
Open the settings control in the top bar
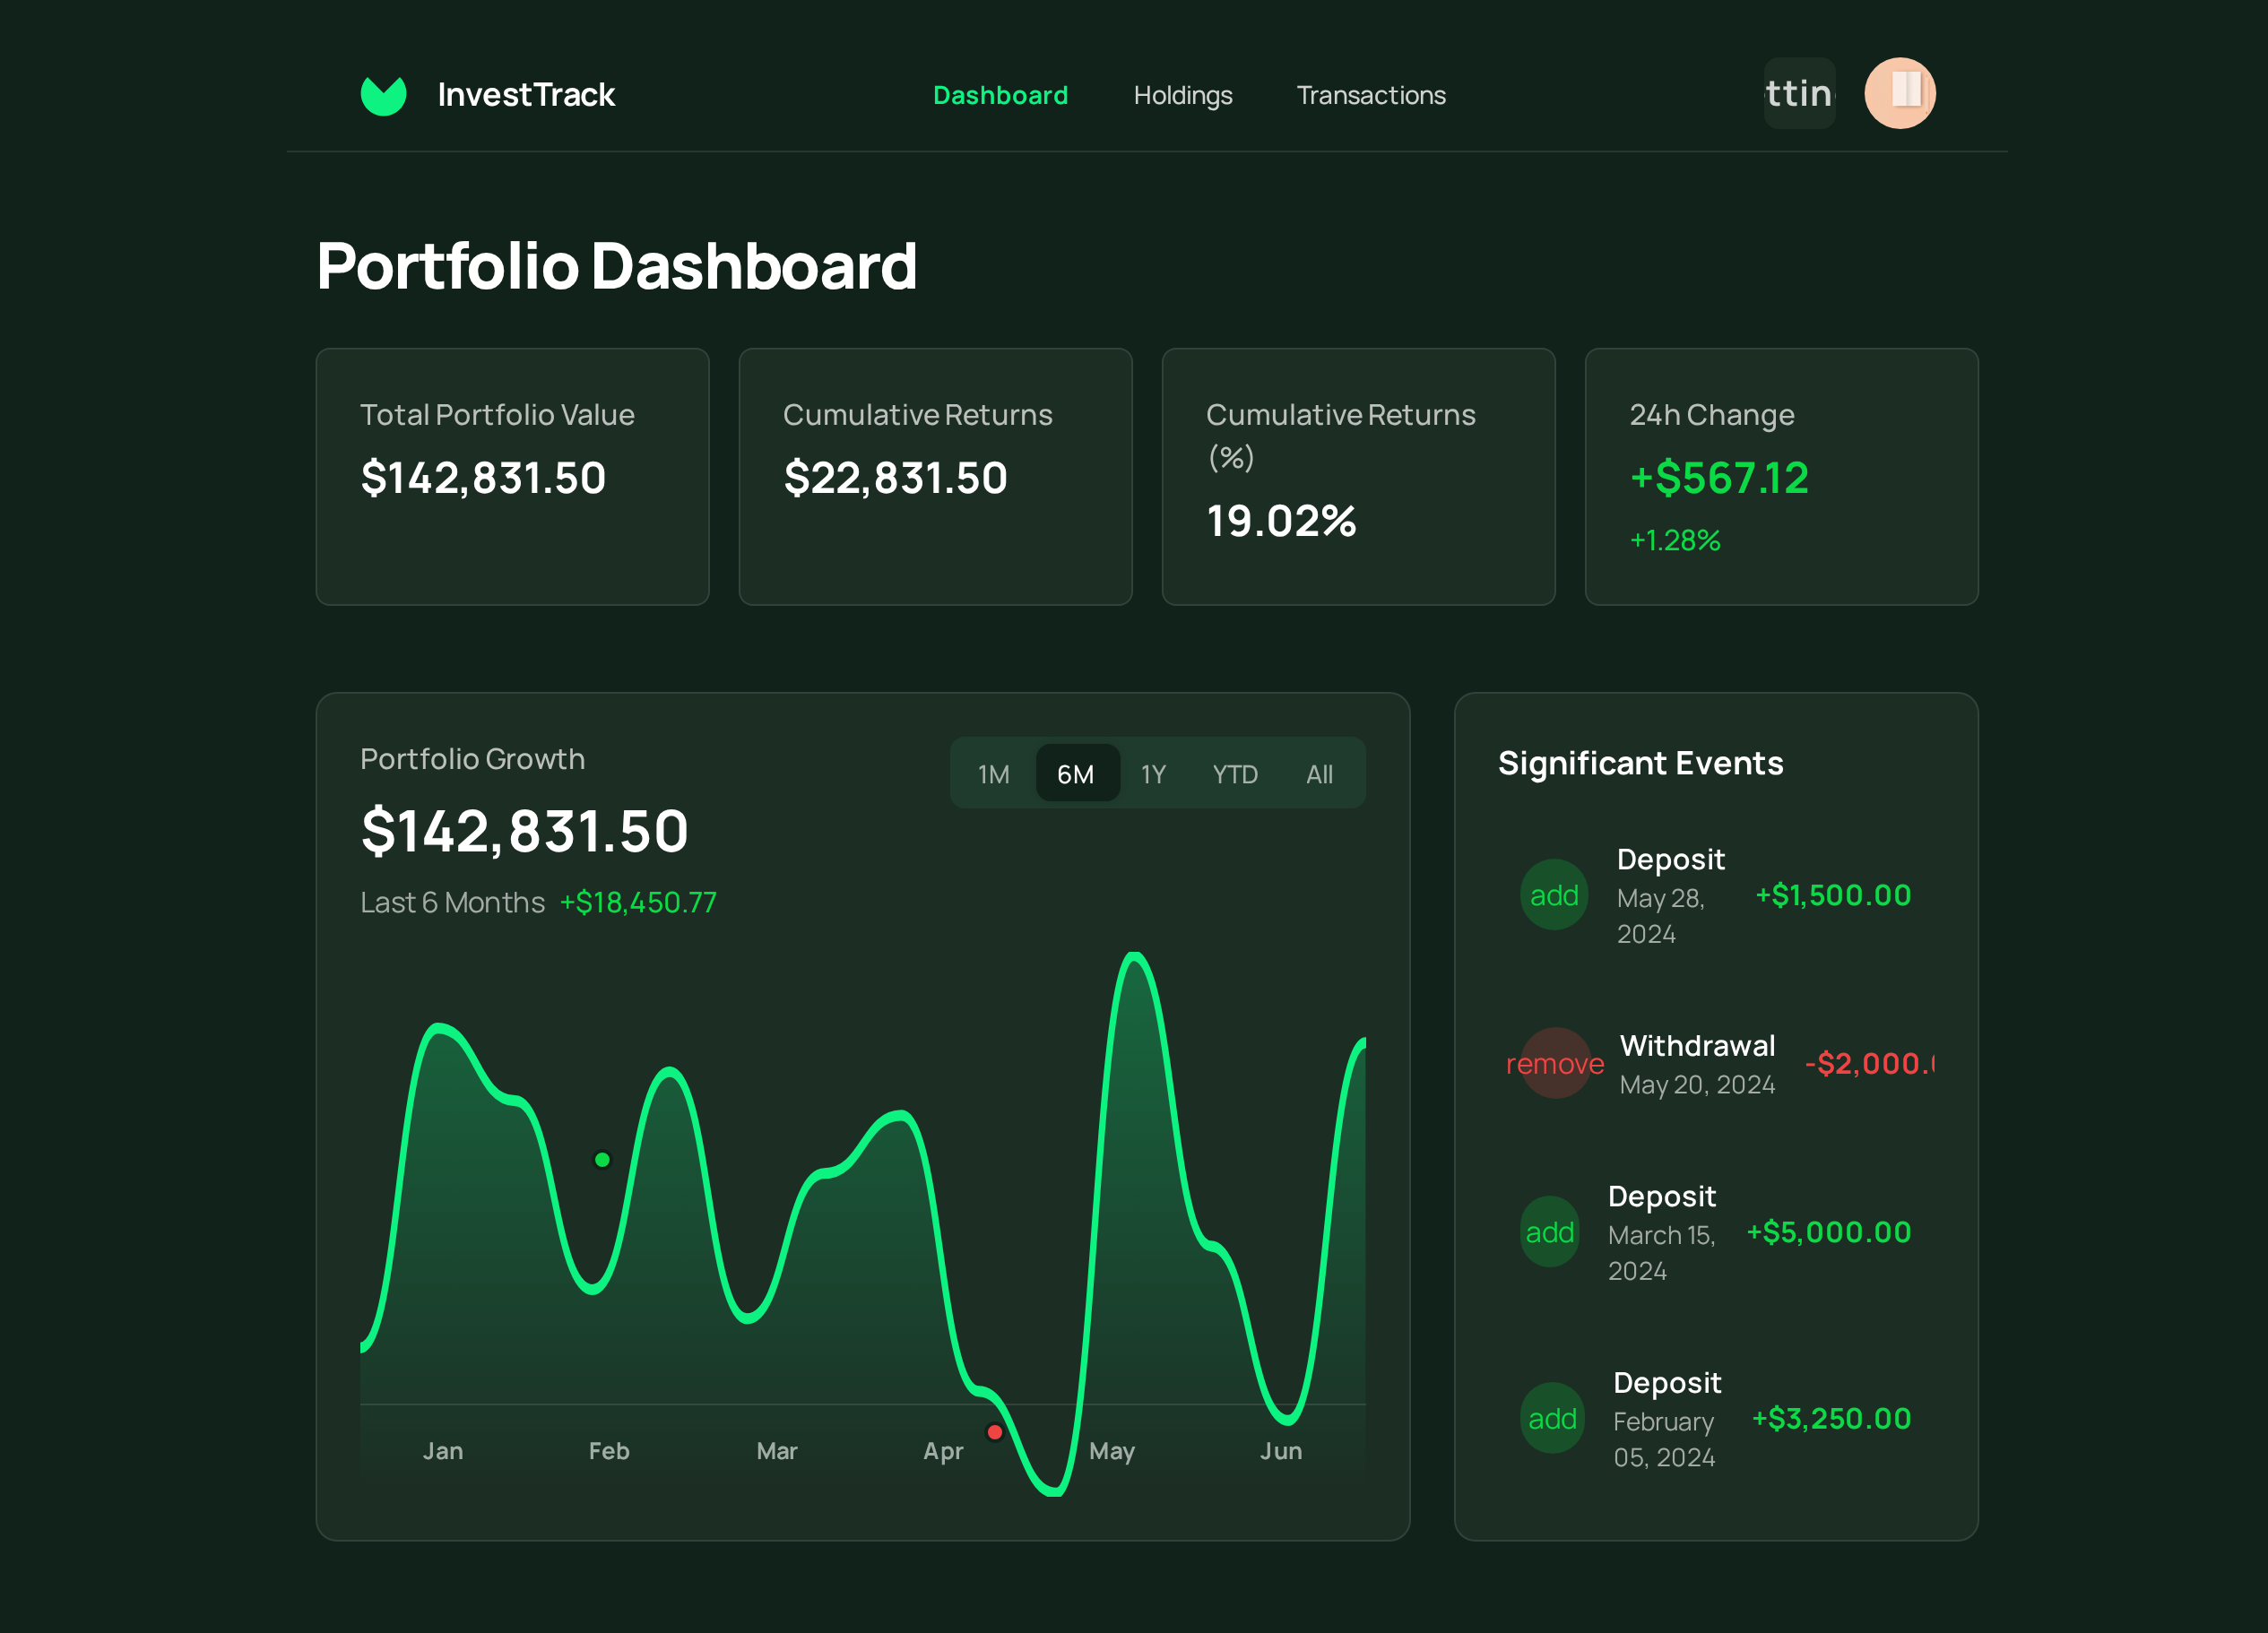coord(1799,92)
